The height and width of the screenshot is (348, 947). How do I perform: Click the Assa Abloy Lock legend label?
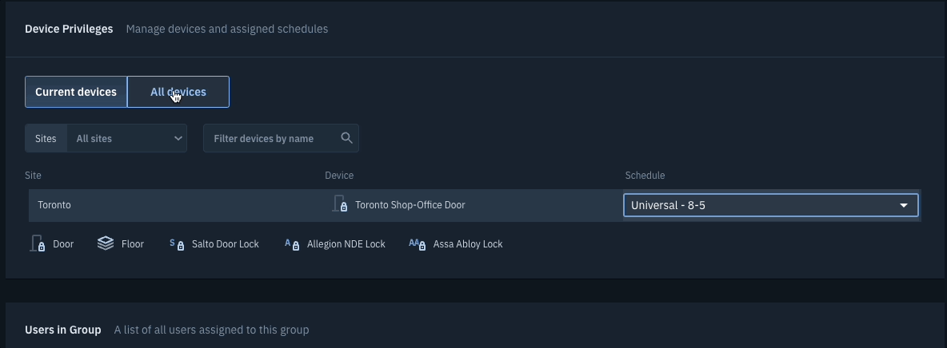468,244
